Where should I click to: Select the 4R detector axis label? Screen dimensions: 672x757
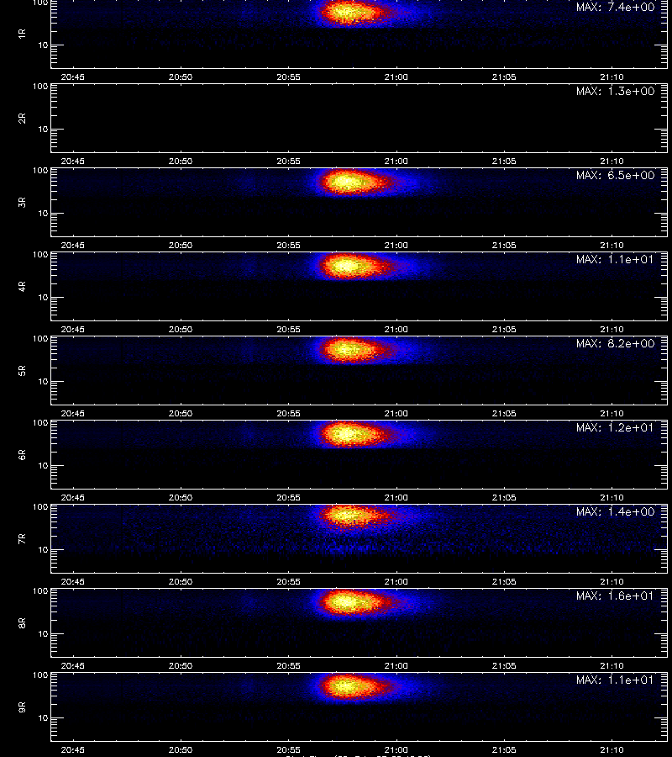[x=22, y=286]
